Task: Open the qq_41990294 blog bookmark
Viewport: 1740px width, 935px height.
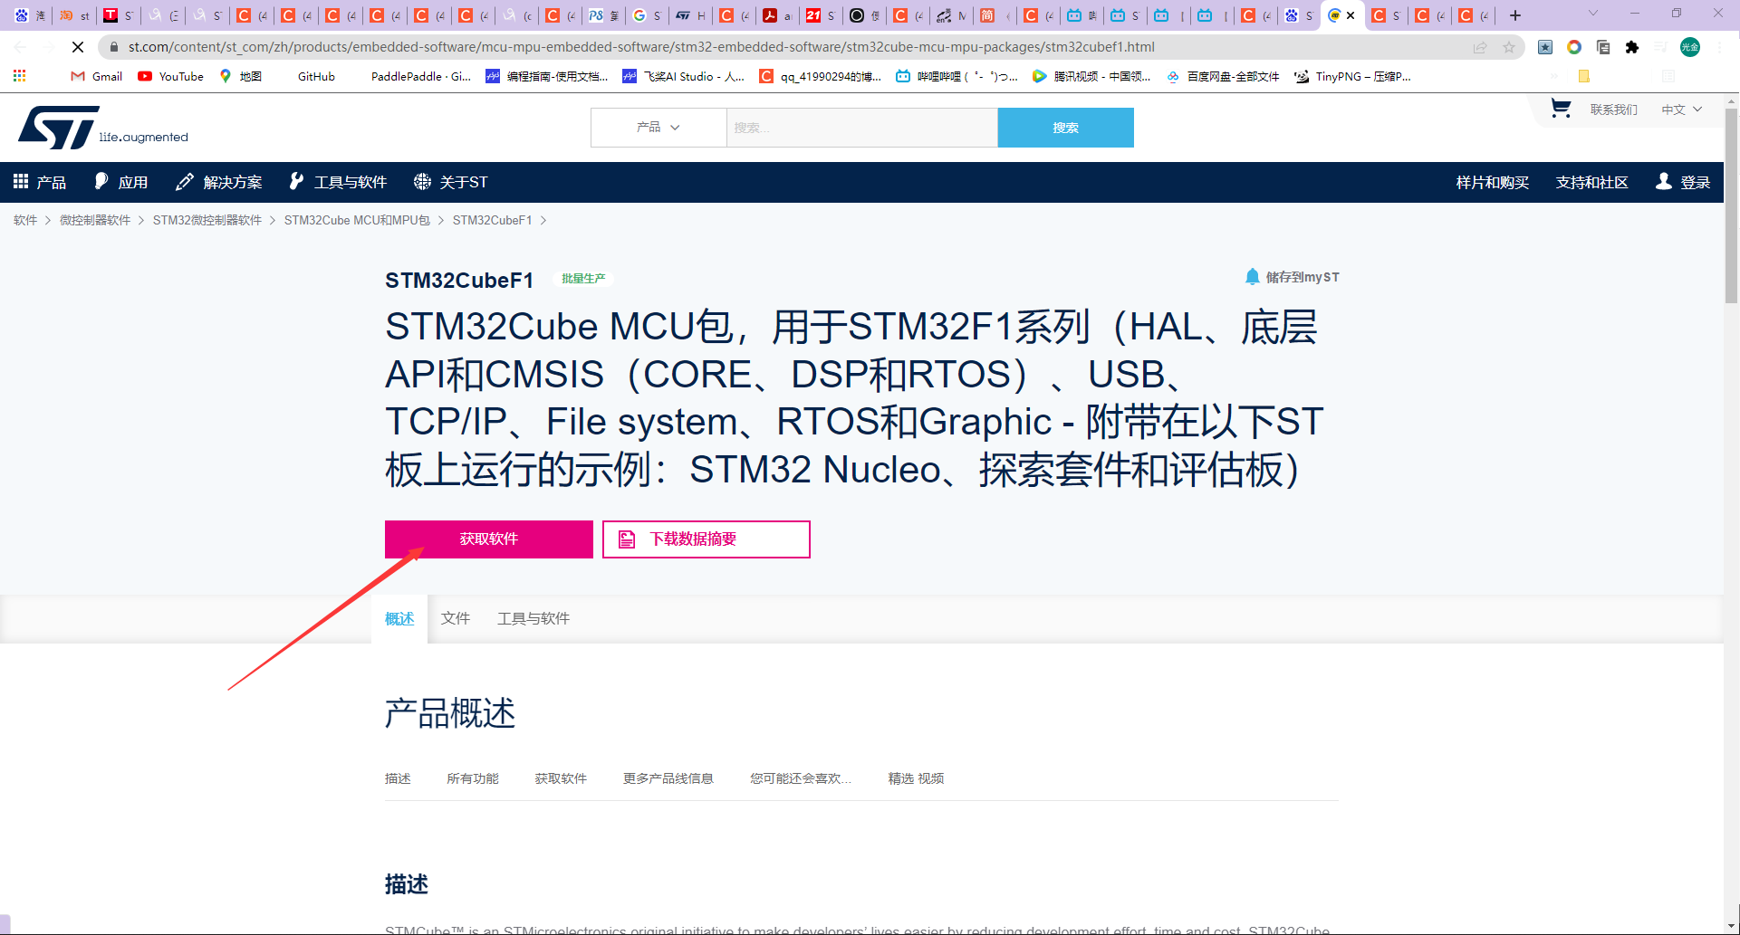Action: pyautogui.click(x=821, y=76)
